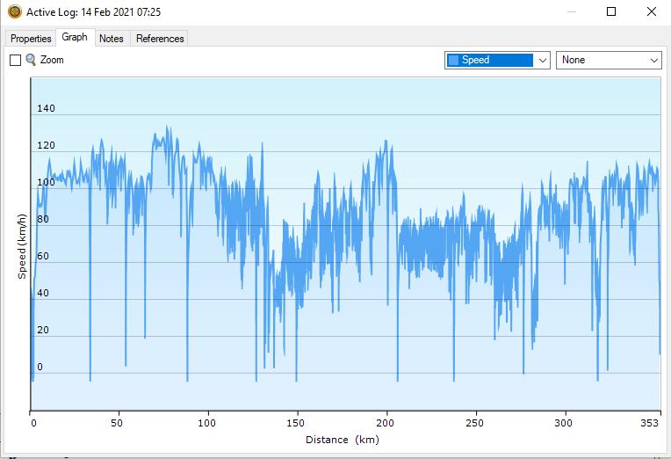Click the 200 mark on distance axis

(387, 423)
